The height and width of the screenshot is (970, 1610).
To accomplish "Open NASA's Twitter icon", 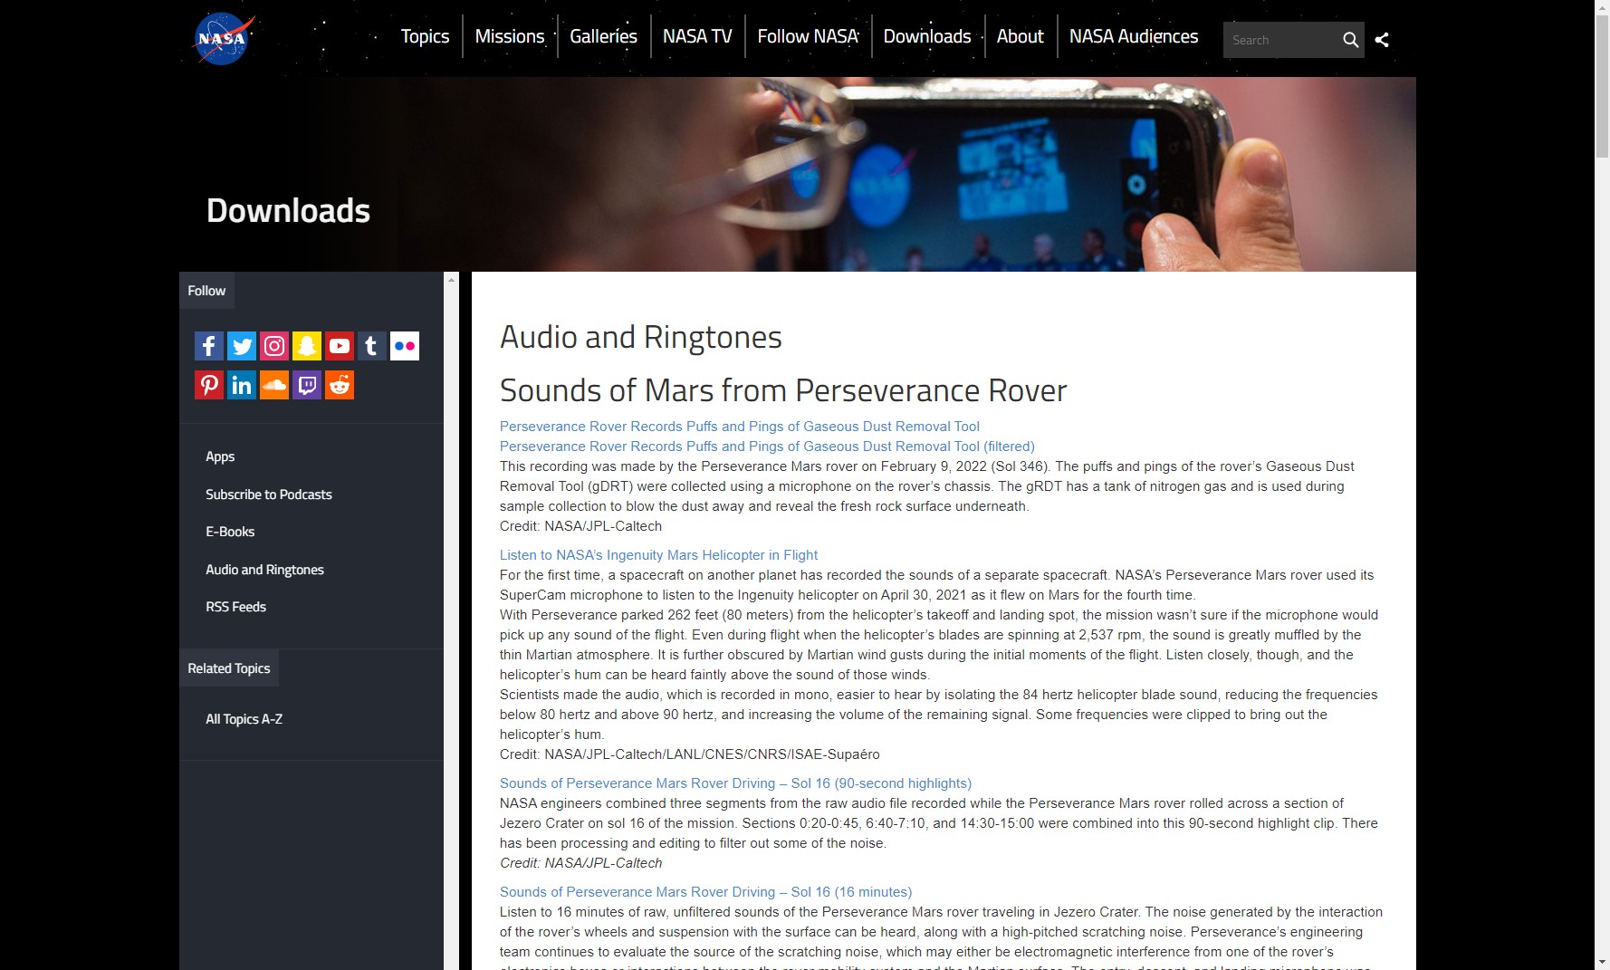I will coord(242,346).
